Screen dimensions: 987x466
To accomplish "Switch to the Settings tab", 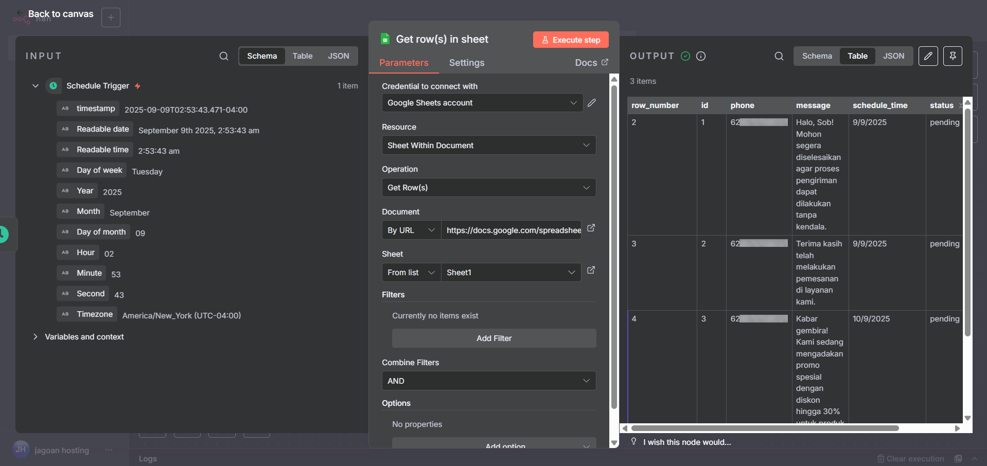I will [467, 63].
